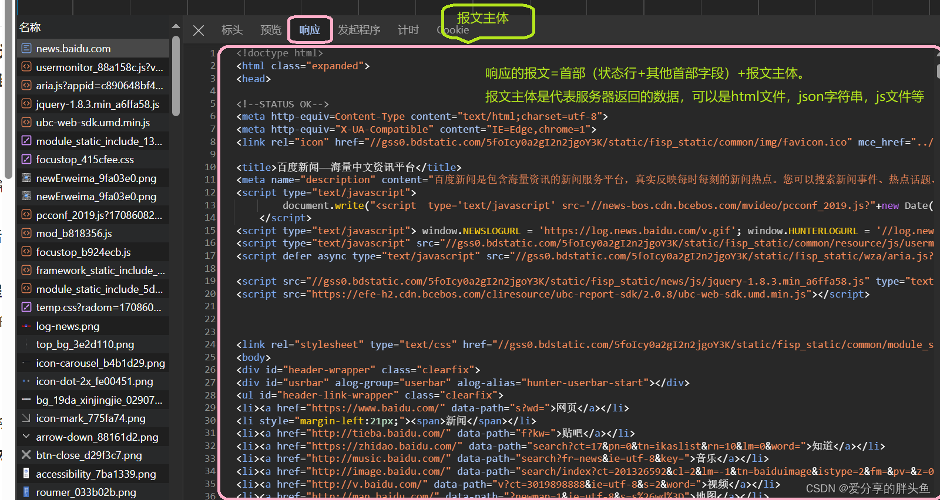Click image thumbnail of btn-close_d29f3c7.png
The height and width of the screenshot is (500, 940).
(x=26, y=455)
